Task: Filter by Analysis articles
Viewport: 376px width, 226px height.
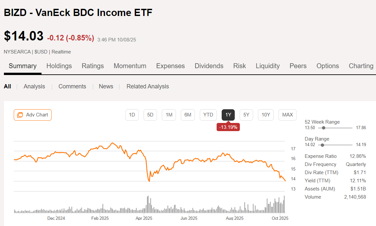Action: 34,86
